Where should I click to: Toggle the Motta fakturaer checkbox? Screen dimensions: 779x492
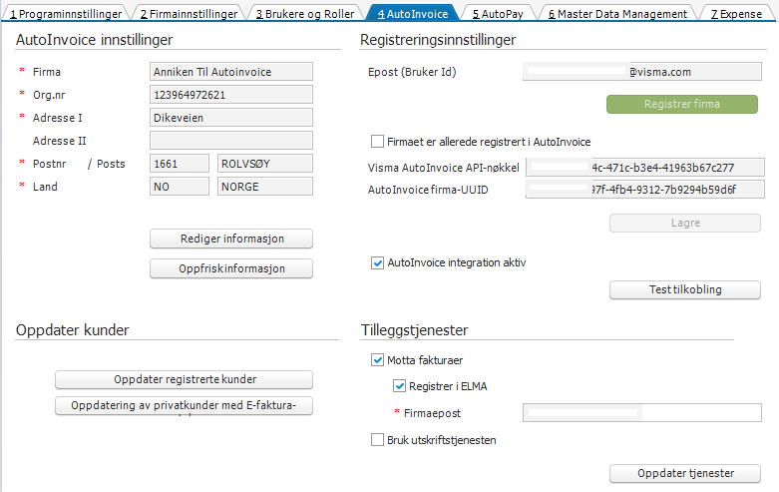377,360
